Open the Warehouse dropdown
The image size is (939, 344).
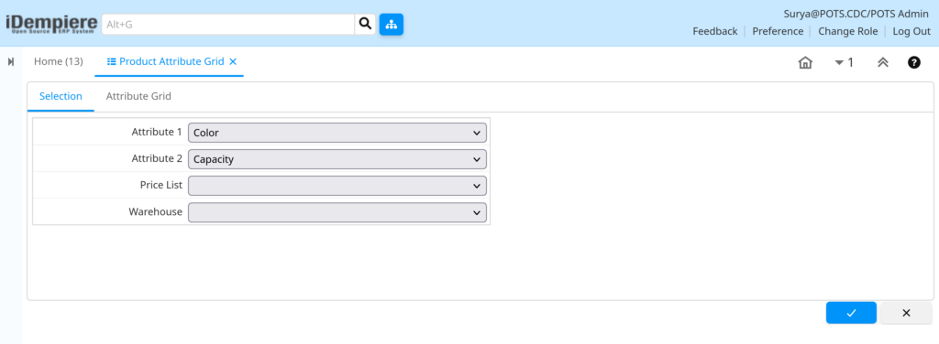click(x=337, y=212)
